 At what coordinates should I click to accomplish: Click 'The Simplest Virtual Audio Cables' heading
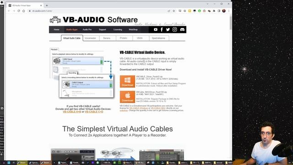point(117,129)
